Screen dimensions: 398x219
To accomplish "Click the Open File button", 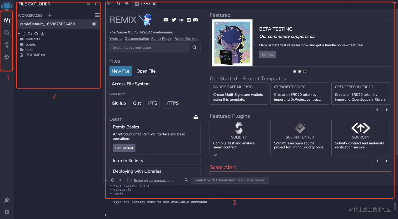I will click(x=146, y=71).
